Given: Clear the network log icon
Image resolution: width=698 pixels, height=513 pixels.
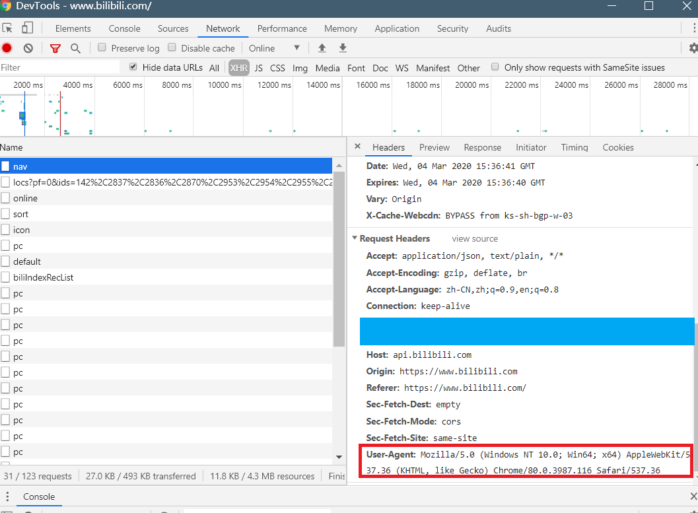Looking at the screenshot, I should coord(28,48).
